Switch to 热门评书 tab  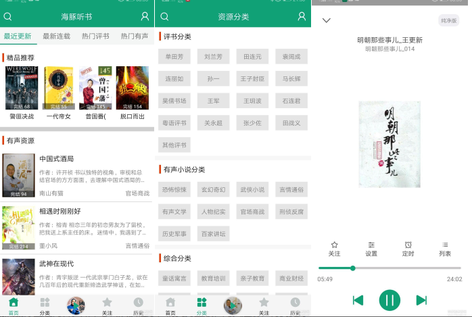click(x=95, y=36)
